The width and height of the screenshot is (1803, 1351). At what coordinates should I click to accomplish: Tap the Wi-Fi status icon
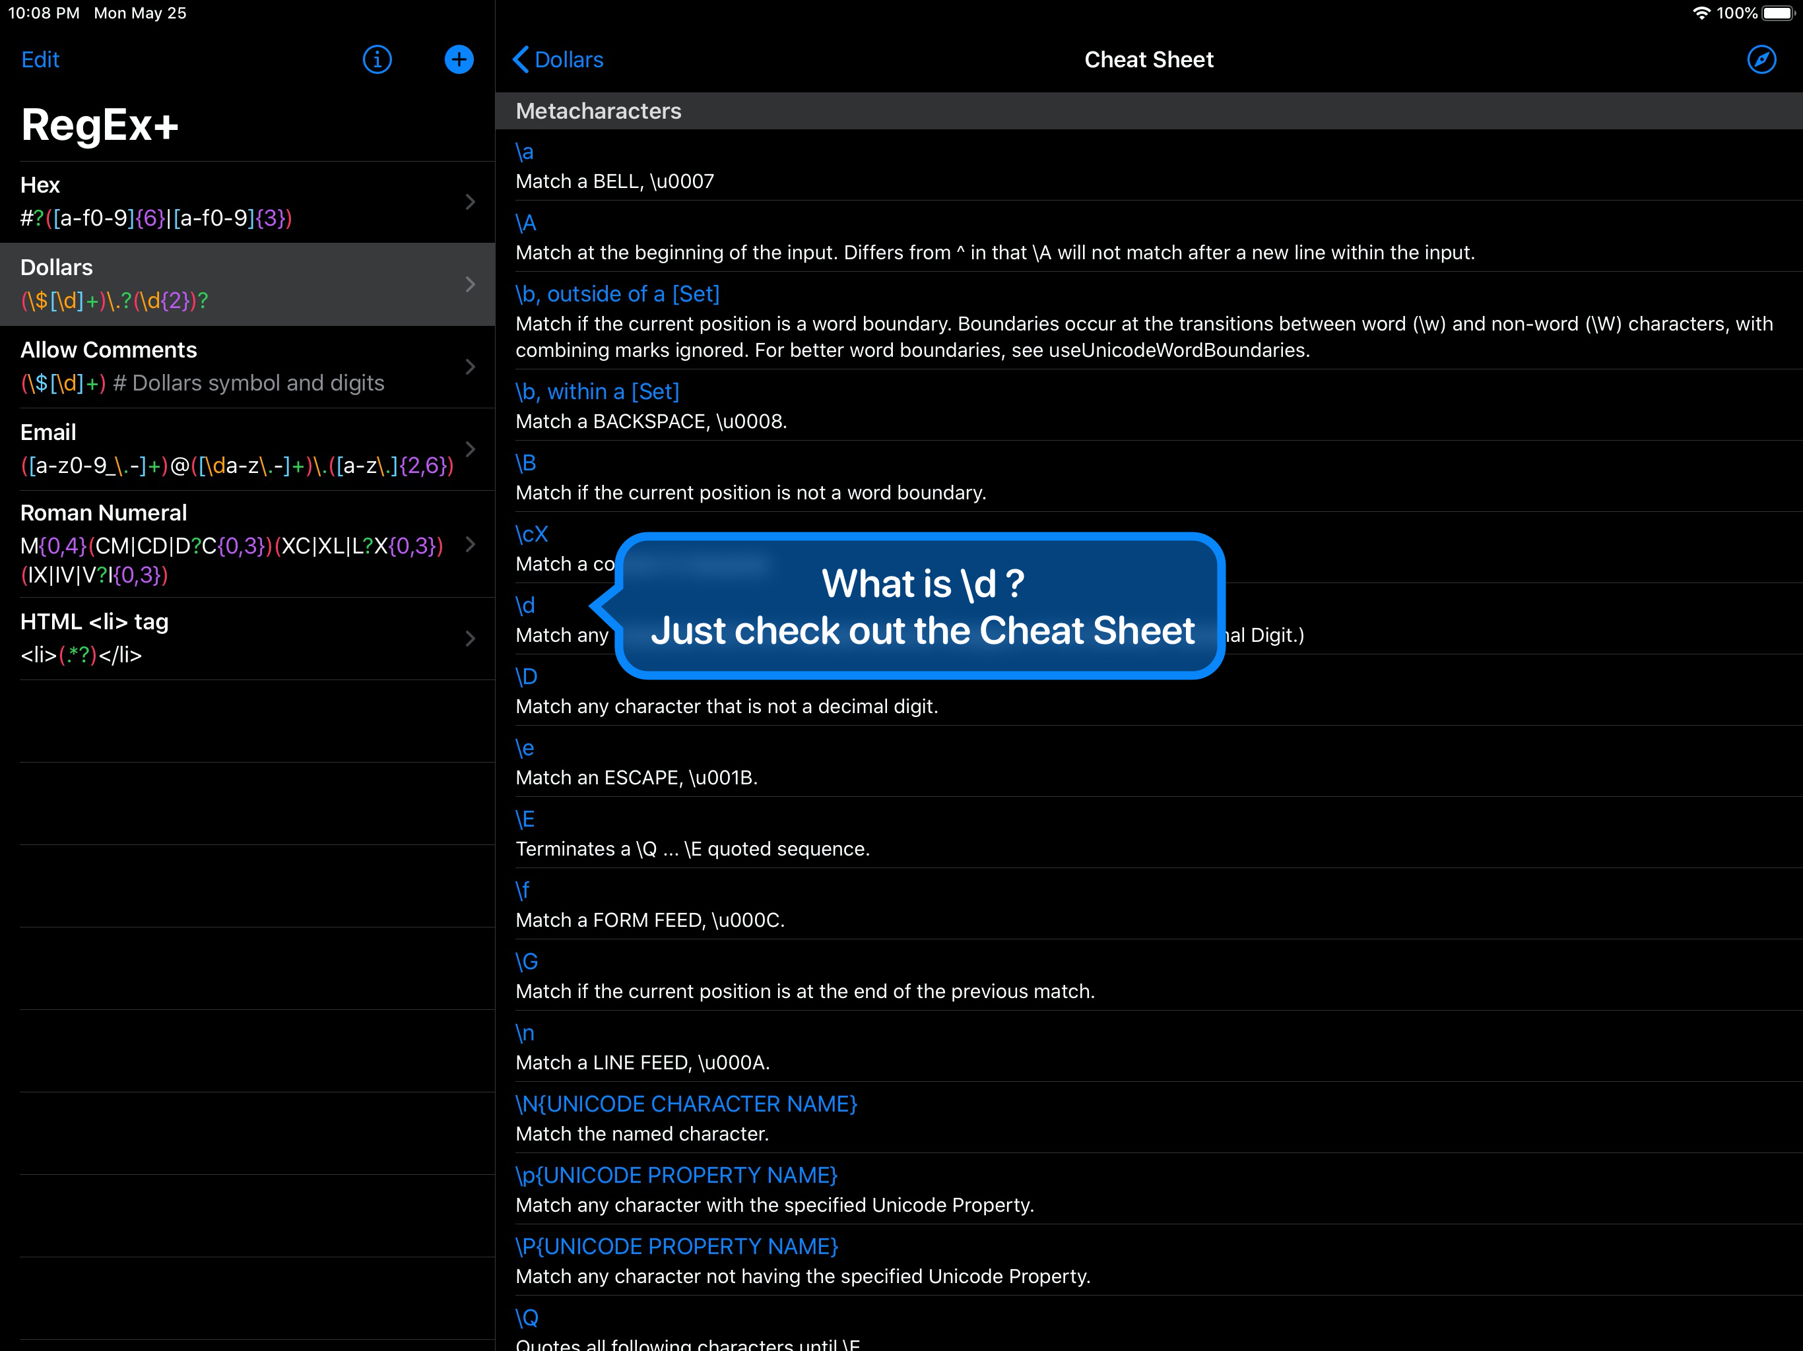pyautogui.click(x=1701, y=13)
